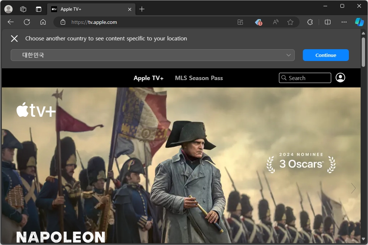This screenshot has width=368, height=245.
Task: Click the page scrollbar up arrow
Action: pos(363,33)
